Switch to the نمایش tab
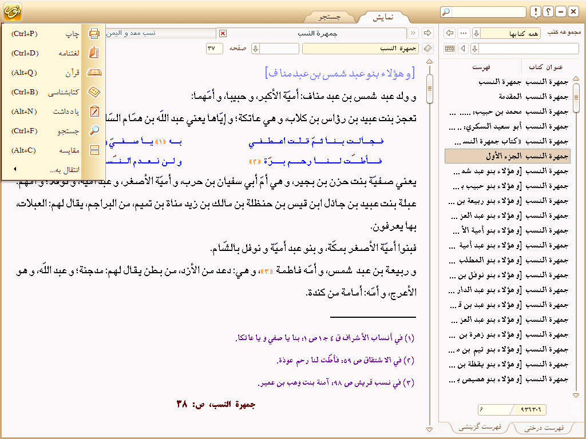Screen dimensions: 586x439 point(383,17)
